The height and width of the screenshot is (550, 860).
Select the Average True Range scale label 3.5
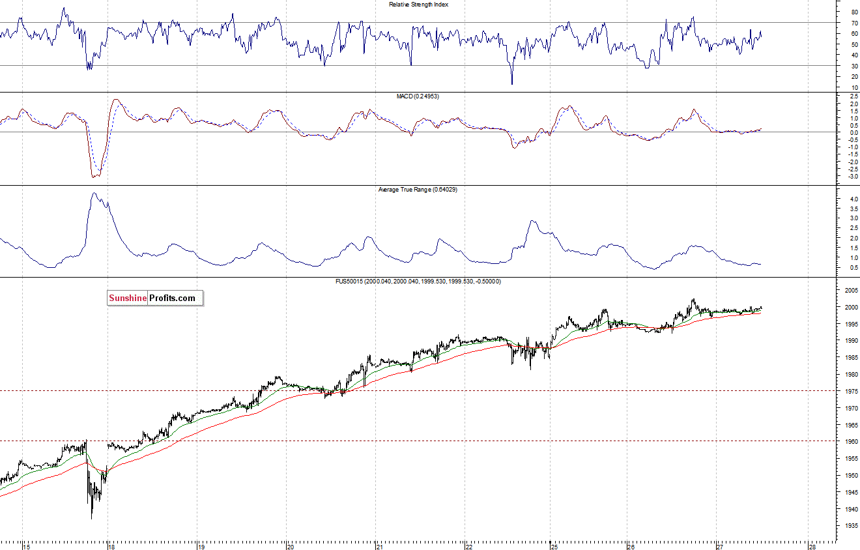pos(853,208)
